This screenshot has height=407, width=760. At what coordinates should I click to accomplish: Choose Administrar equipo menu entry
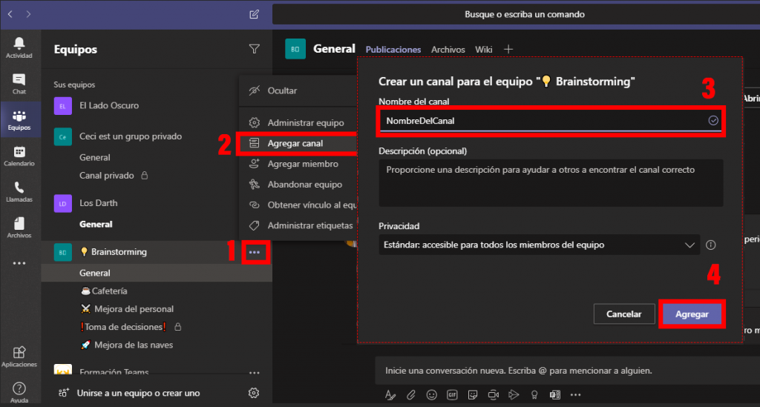305,122
